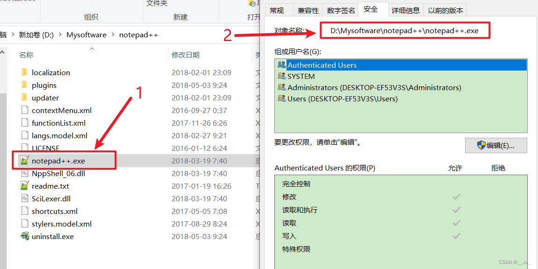Click 新加卷 (D:) in the address bar
Image resolution: width=538 pixels, height=269 pixels.
[36, 35]
